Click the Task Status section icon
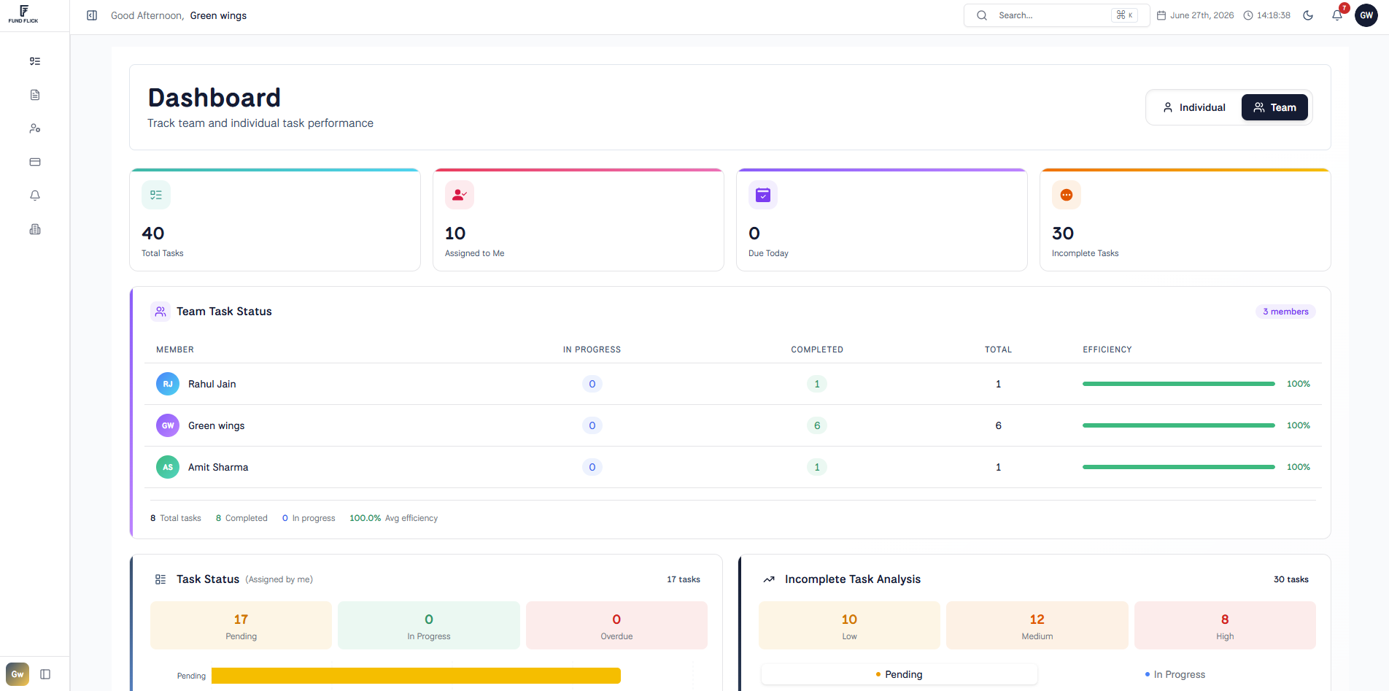The image size is (1389, 691). coord(160,579)
